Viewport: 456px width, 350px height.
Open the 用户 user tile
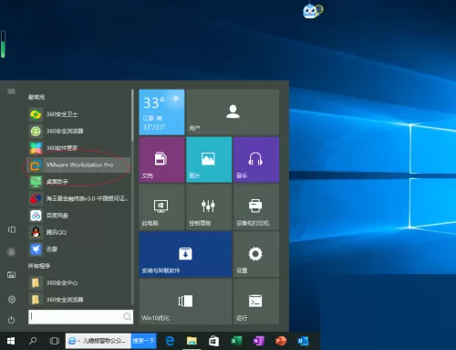(x=233, y=112)
